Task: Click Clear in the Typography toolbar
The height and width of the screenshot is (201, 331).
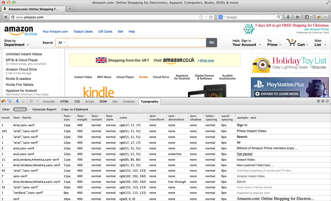Action: click(6, 109)
